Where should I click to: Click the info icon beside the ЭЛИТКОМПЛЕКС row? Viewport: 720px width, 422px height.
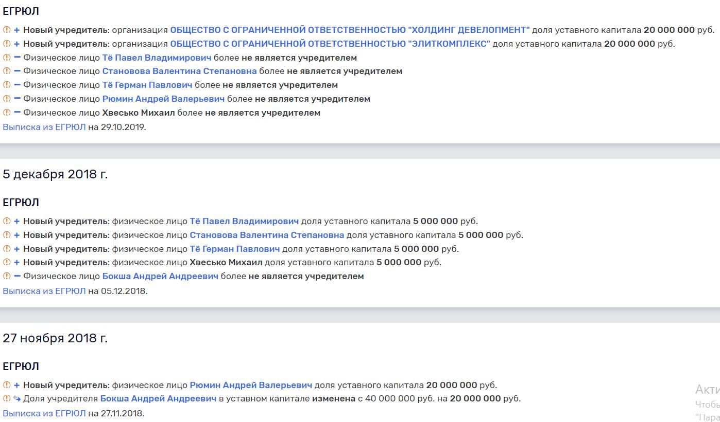pos(7,44)
